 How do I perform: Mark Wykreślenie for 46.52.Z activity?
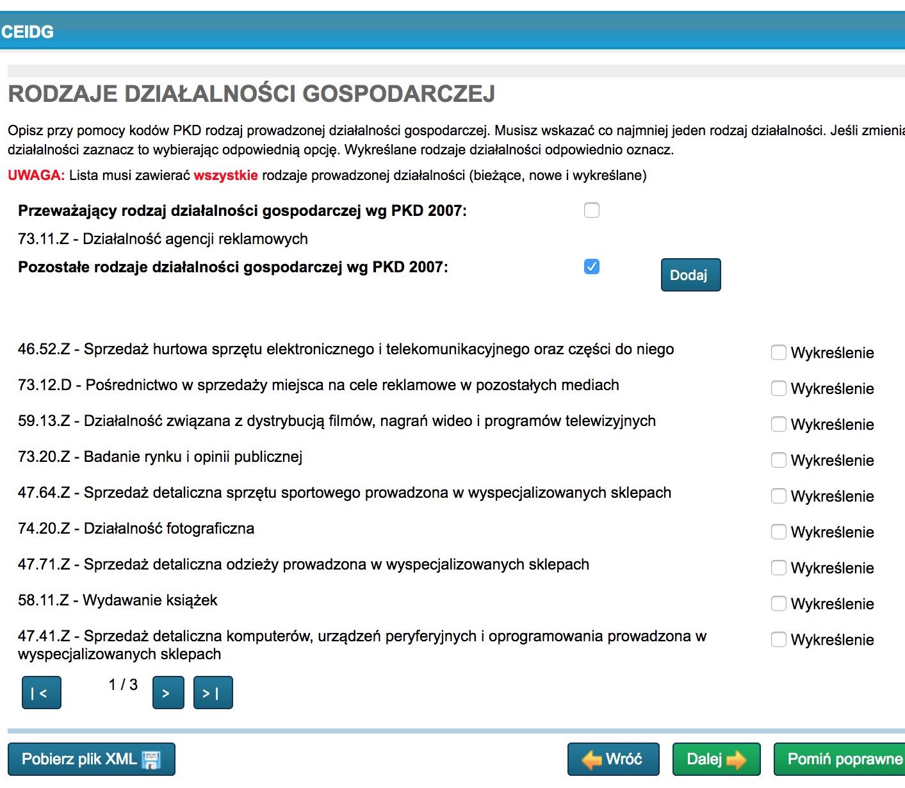(x=778, y=352)
